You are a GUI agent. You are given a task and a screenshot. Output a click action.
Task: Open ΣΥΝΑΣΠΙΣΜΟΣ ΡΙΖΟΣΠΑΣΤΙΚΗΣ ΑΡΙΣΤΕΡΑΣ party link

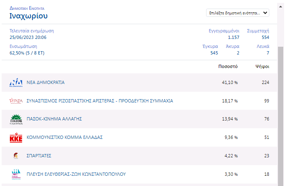[x=100, y=101]
